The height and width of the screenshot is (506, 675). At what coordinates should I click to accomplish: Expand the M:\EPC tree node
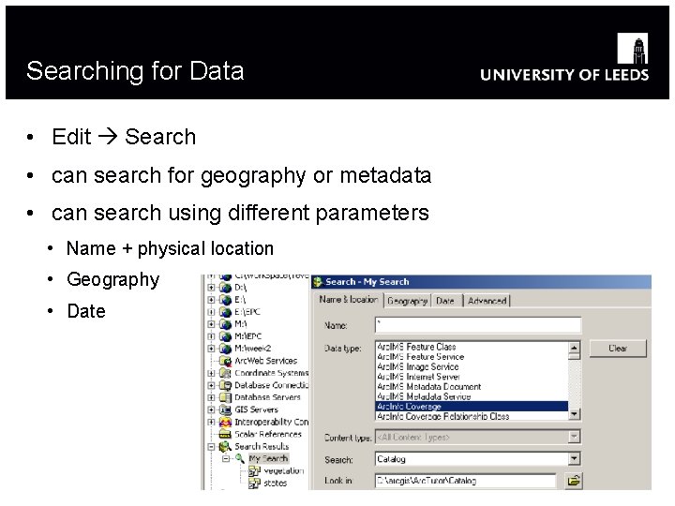[211, 336]
